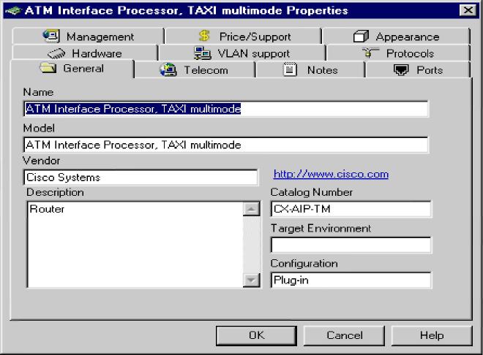Click the Management tab computer icon
The image size is (483, 355).
[x=50, y=36]
